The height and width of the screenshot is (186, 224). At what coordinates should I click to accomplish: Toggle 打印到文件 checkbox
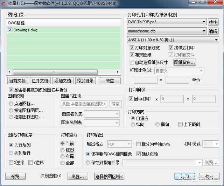pos(171,55)
